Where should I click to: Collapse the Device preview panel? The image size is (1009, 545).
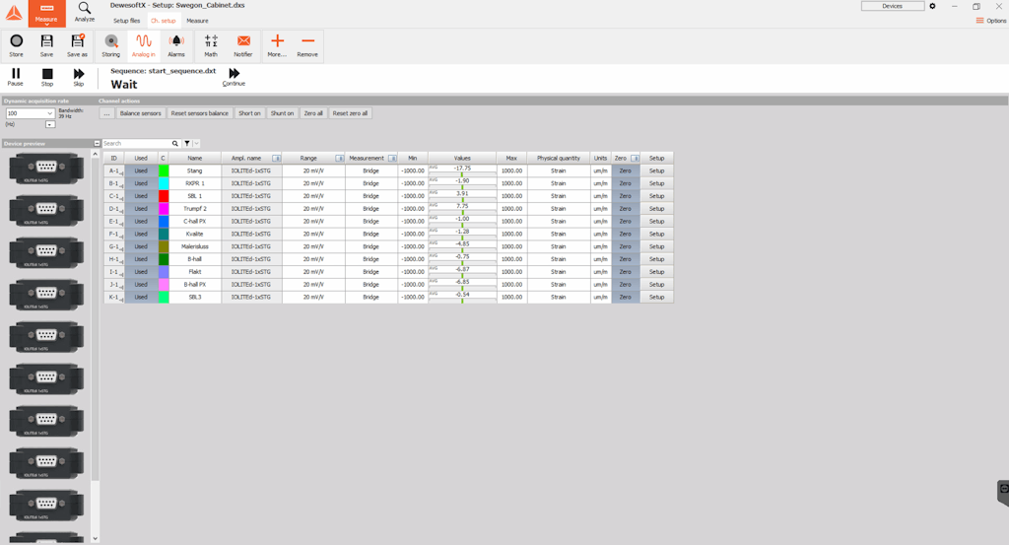pos(97,144)
